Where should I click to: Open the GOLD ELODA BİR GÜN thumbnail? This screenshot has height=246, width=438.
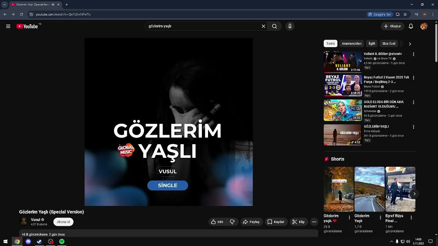(343, 110)
